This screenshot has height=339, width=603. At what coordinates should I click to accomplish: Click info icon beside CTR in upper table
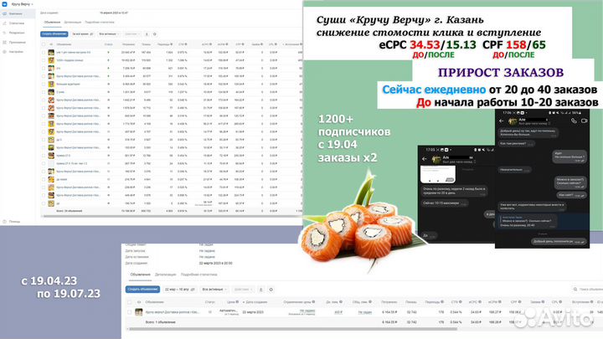(186, 44)
